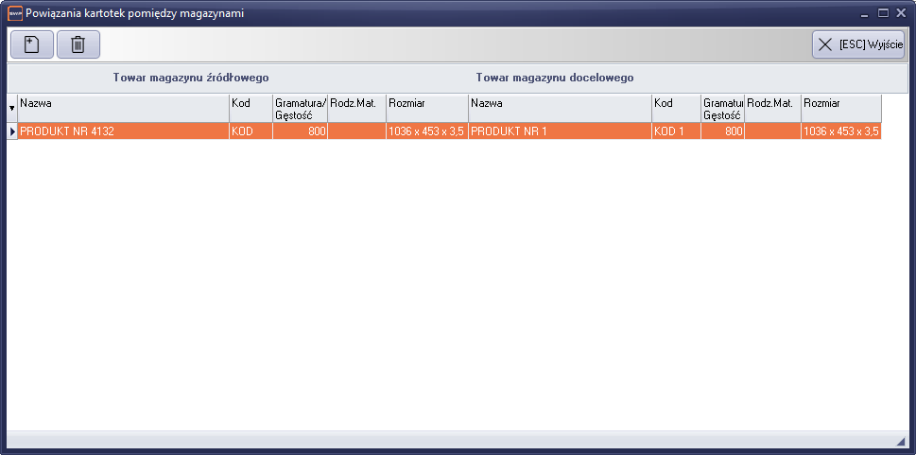Viewport: 916px width, 455px height.
Task: Select the PRODUKT NR 1 cell
Action: (x=560, y=131)
